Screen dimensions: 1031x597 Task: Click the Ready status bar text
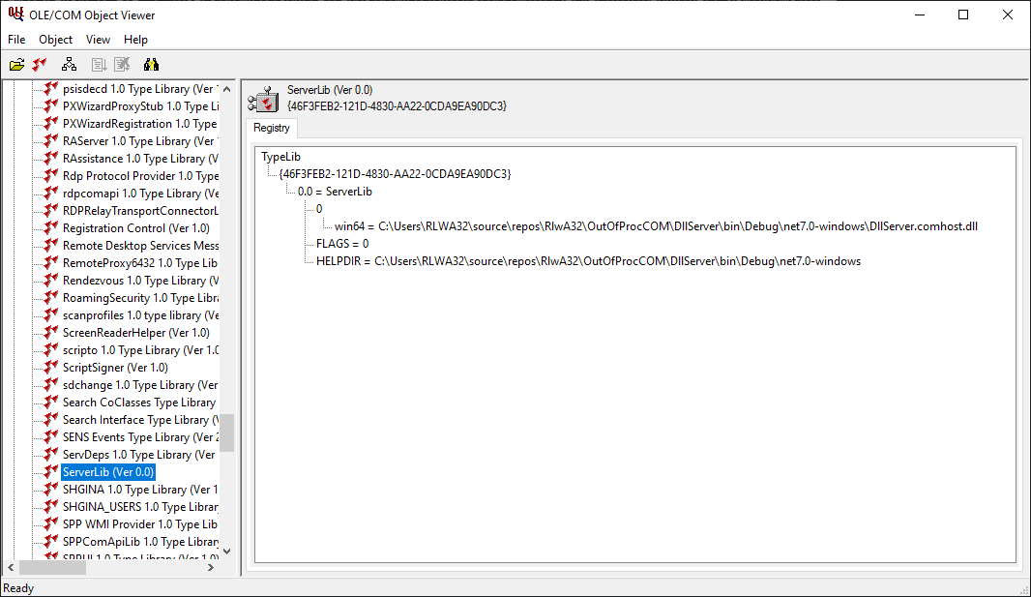point(18,588)
